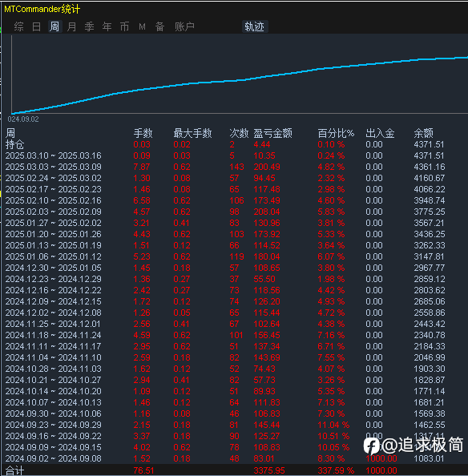468x476 pixels.
Task: Click the cyan equity curve line
Action: point(240,80)
